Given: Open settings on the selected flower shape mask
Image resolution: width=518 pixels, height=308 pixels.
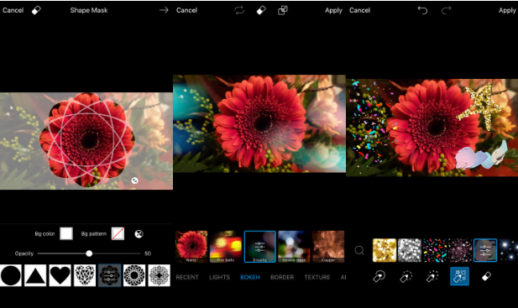Looking at the screenshot, I should tap(110, 275).
